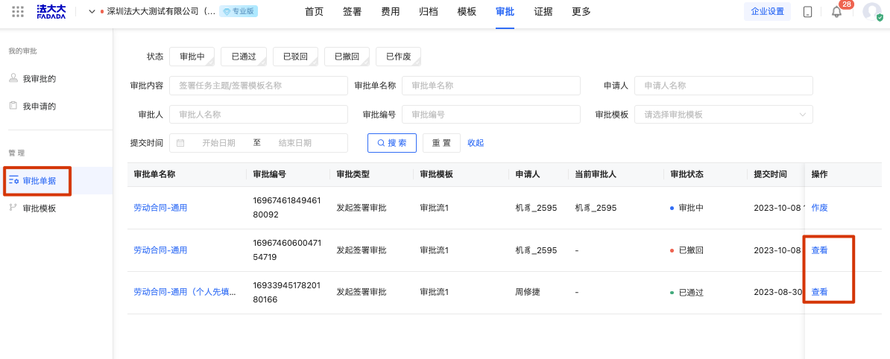The image size is (890, 359).
Task: Focus the 审批内容 input field
Action: pyautogui.click(x=258, y=86)
